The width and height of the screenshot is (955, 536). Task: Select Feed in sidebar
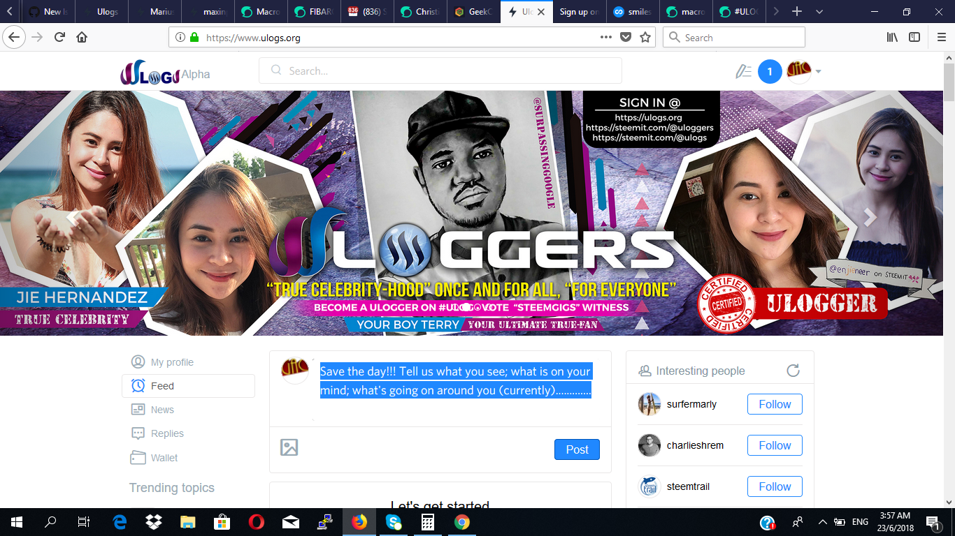coord(188,386)
